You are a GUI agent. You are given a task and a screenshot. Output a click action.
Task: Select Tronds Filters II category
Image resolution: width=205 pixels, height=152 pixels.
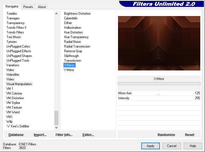[16, 28]
